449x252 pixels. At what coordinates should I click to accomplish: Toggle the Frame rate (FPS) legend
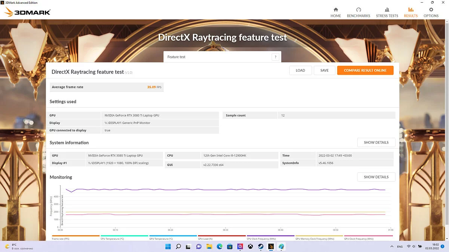pyautogui.click(x=76, y=237)
